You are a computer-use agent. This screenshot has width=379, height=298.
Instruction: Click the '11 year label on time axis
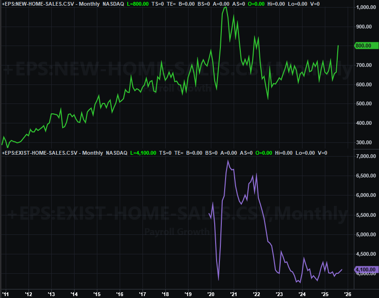5,293
